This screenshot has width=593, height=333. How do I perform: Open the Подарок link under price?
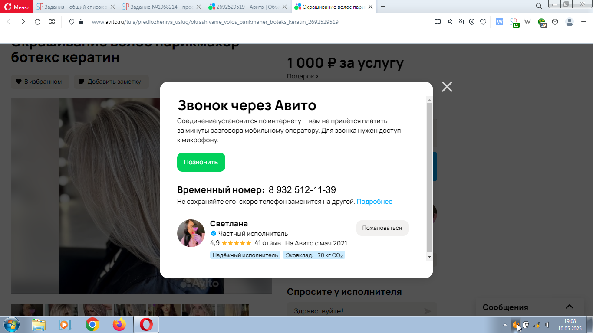coord(303,76)
